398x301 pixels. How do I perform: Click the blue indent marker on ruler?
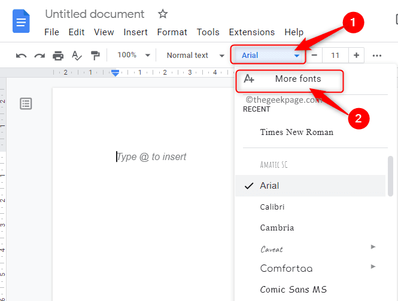pyautogui.click(x=116, y=73)
